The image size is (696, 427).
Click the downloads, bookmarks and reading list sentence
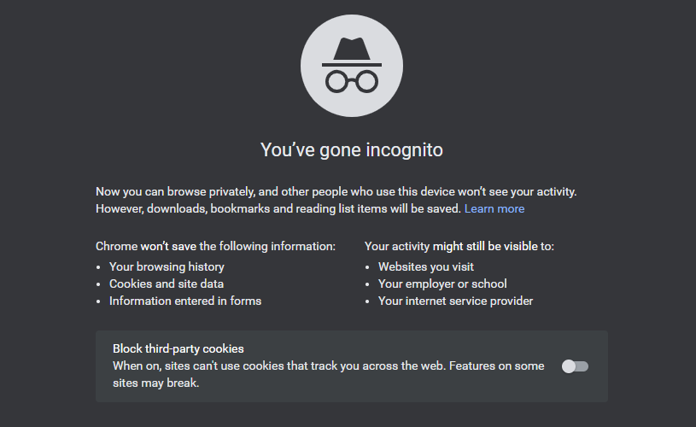(278, 208)
